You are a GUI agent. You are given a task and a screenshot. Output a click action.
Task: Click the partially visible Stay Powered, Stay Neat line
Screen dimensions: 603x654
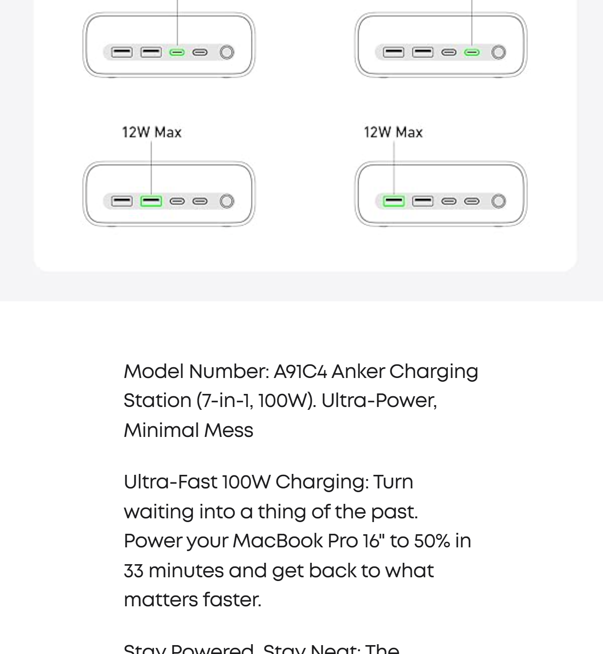tap(261, 648)
